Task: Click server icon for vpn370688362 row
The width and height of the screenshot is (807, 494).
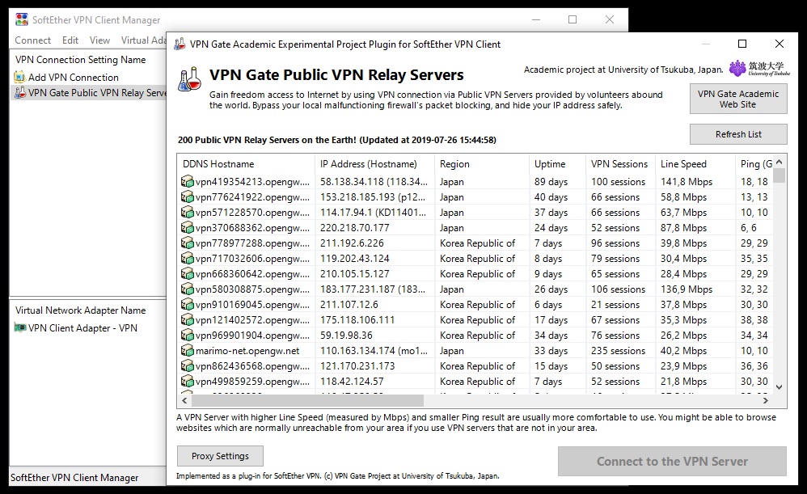Action: (188, 227)
